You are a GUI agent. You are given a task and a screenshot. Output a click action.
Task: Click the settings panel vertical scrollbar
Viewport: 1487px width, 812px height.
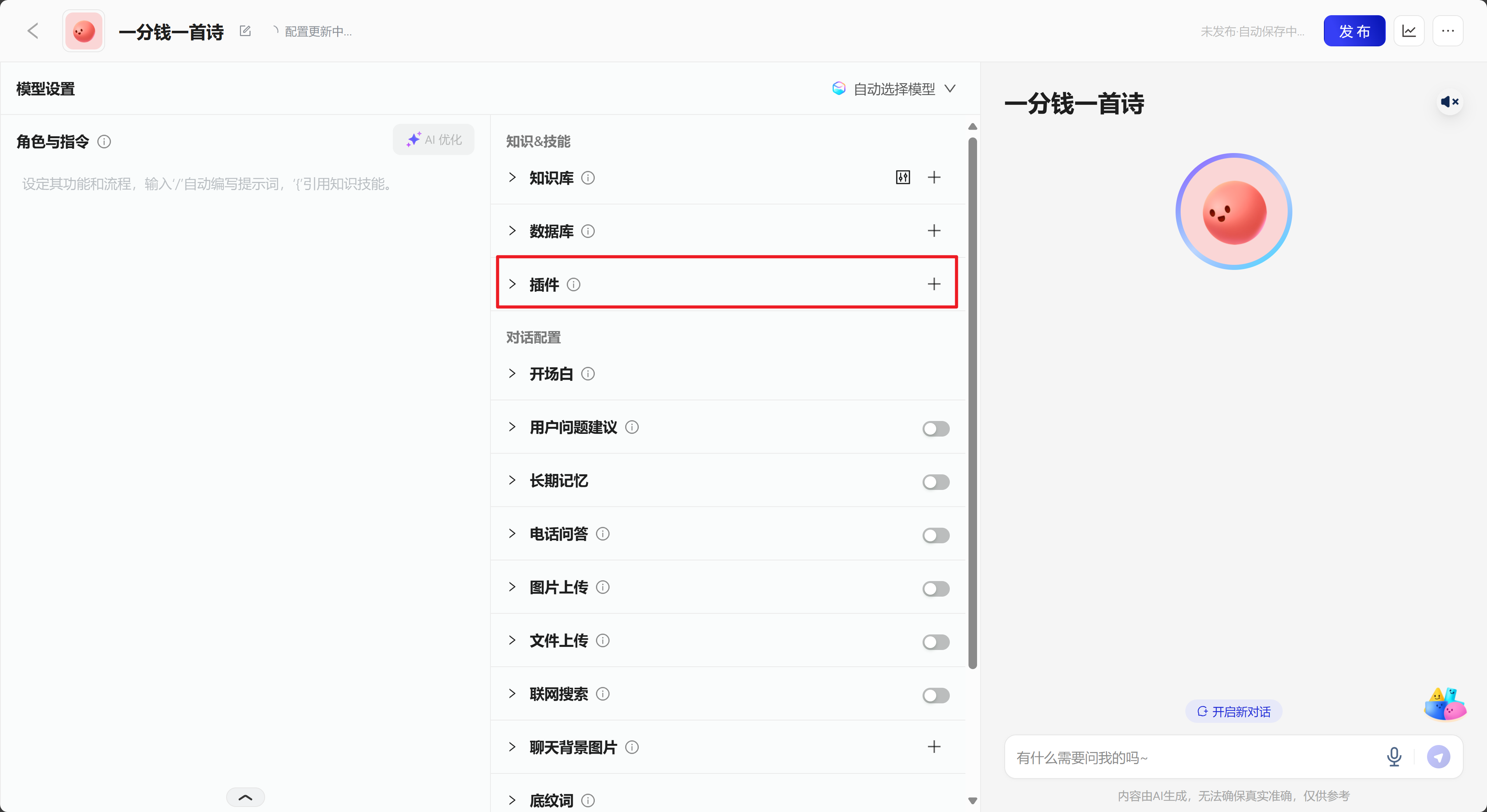coord(972,404)
